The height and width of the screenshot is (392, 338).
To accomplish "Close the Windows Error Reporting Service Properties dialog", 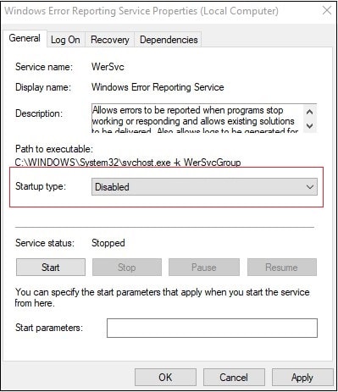I will (327, 11).
